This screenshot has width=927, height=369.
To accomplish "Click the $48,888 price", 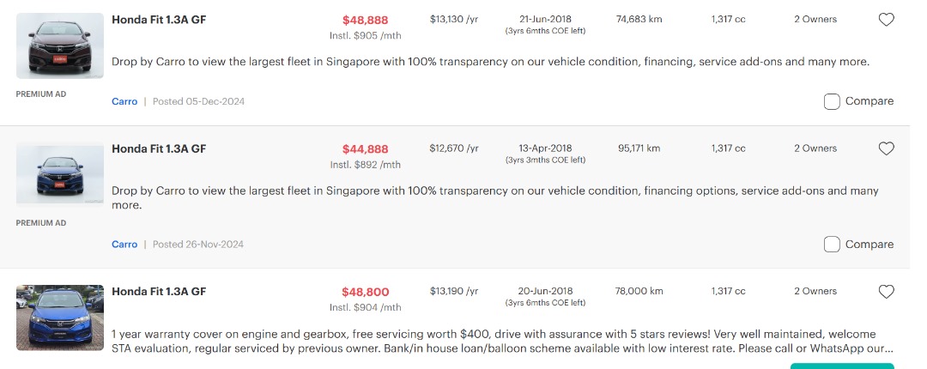I will [365, 20].
